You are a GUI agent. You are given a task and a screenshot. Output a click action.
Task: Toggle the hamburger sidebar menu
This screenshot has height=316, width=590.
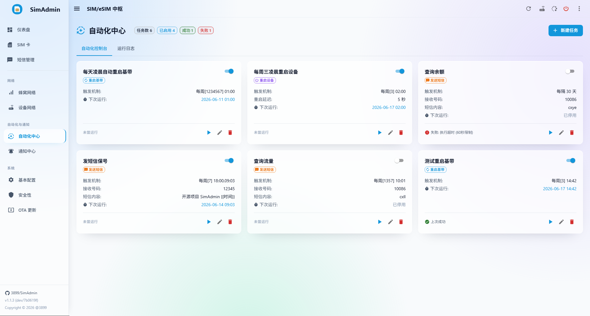[x=77, y=9]
